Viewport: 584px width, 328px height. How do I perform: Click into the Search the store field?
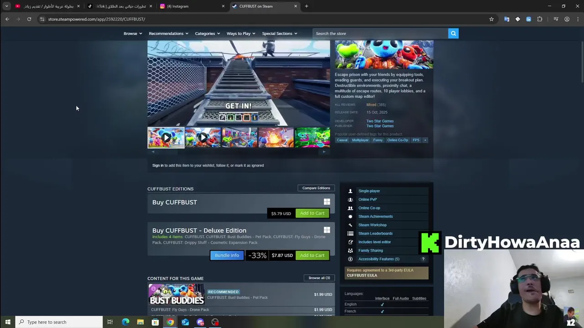pyautogui.click(x=381, y=33)
